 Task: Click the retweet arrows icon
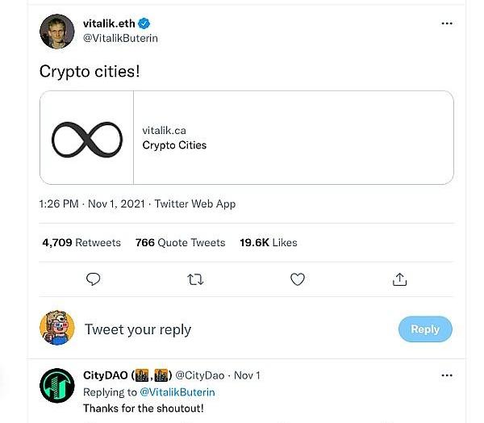[x=195, y=279]
